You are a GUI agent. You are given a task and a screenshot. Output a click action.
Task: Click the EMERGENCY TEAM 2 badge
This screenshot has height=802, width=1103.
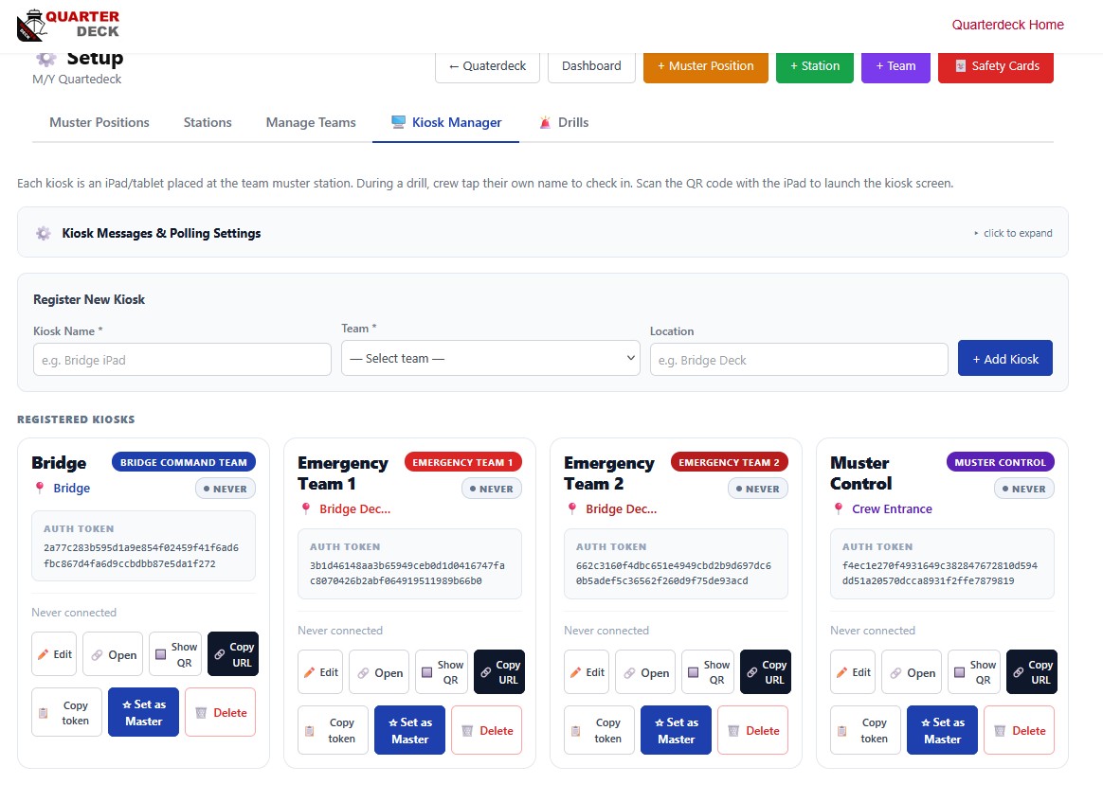[x=730, y=462]
